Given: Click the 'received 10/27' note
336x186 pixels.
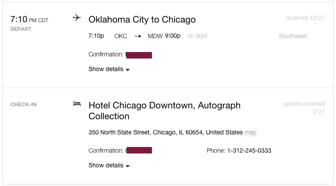Looking at the screenshot, I should 305,18.
